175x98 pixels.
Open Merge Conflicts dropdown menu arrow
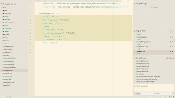point(165,31)
